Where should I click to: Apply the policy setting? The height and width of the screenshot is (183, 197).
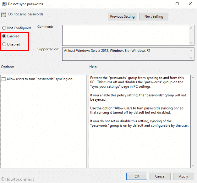[183, 176]
